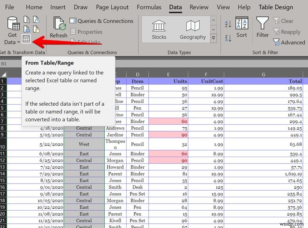Select cell E7 showing 60
The image size is (308, 228).
pos(168,121)
